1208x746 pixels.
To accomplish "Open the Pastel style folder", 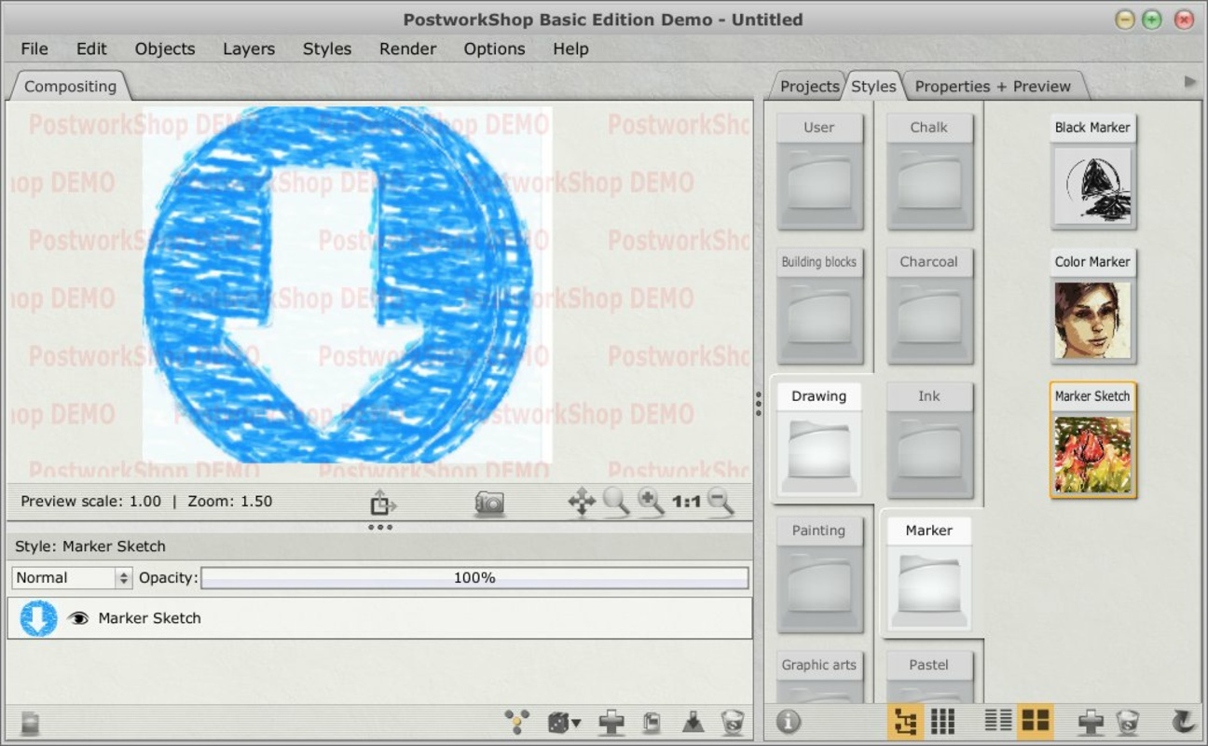I will pyautogui.click(x=929, y=675).
